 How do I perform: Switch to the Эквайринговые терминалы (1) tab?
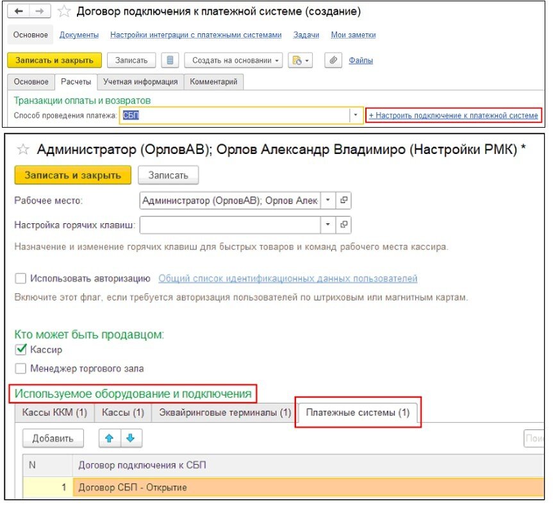[x=225, y=413]
